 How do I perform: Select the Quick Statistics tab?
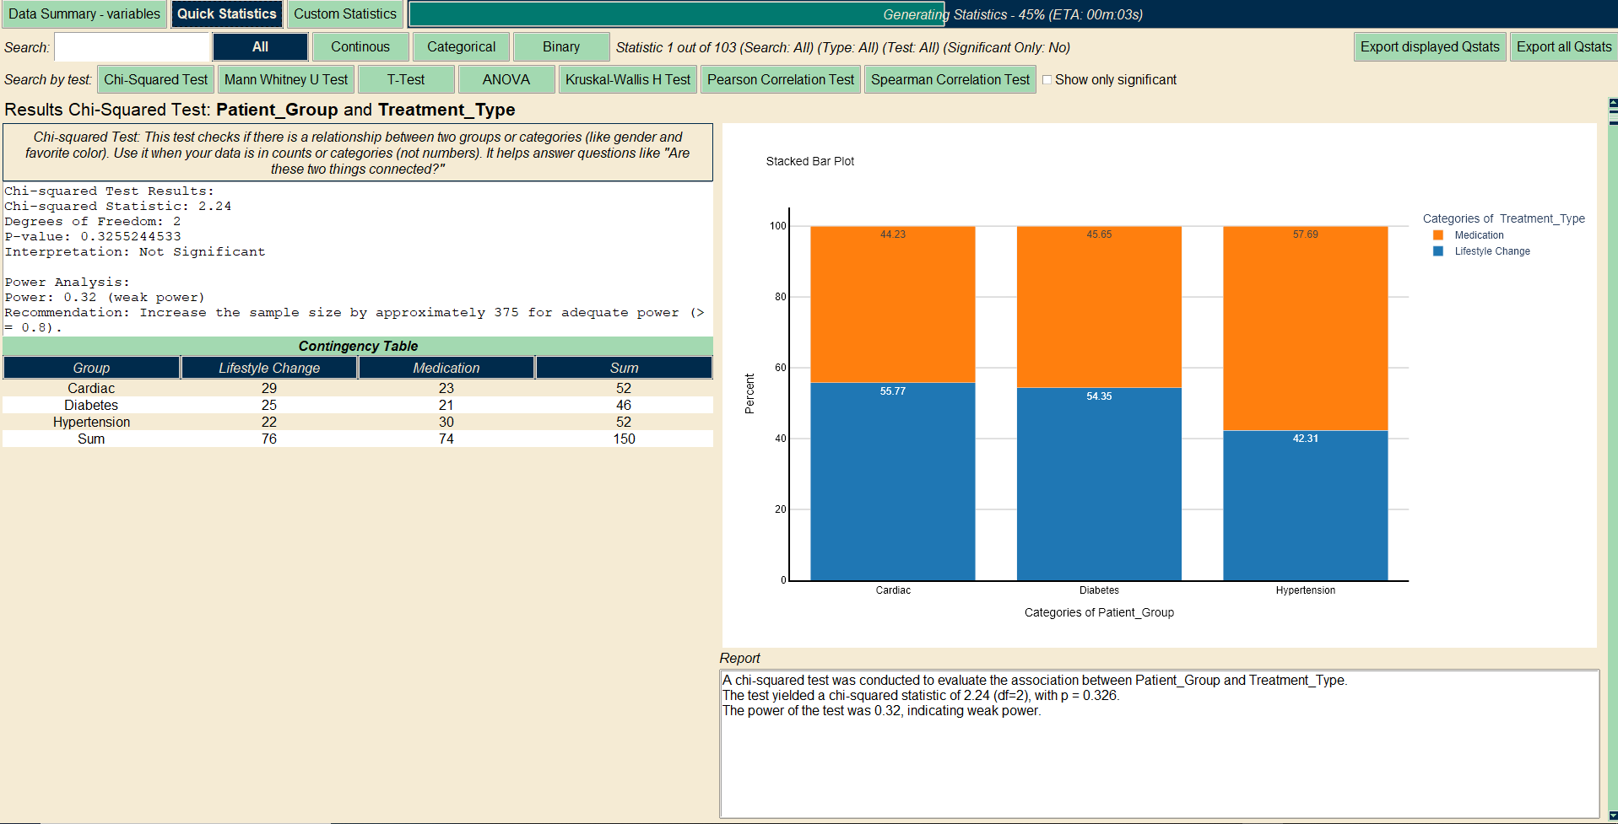point(226,14)
